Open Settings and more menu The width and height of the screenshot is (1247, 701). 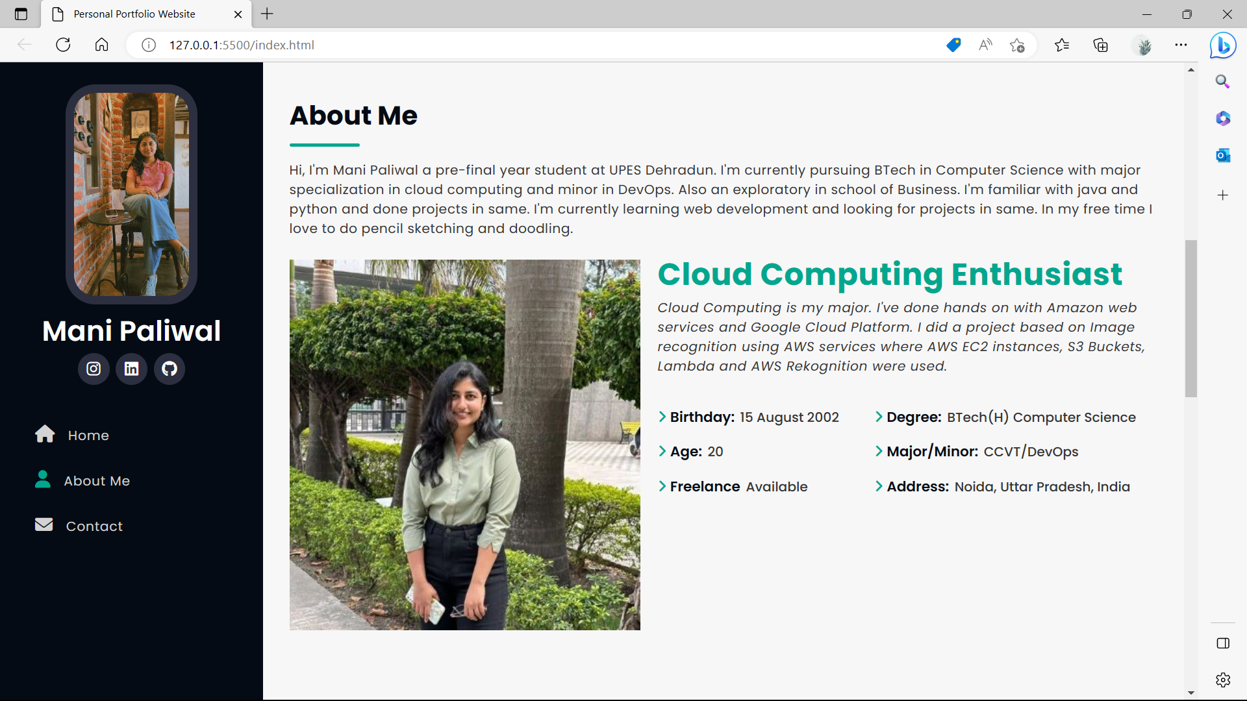1181,45
